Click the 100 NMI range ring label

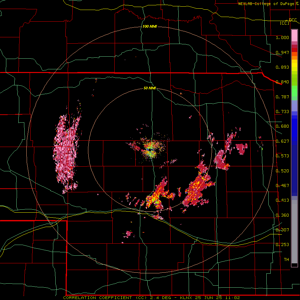(150, 26)
